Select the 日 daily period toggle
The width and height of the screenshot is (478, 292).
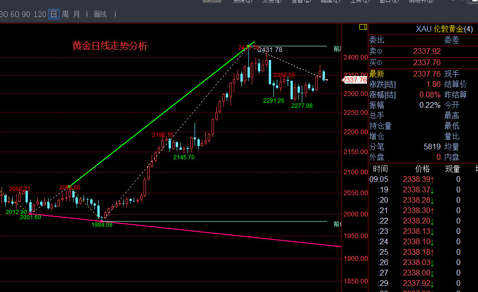53,15
